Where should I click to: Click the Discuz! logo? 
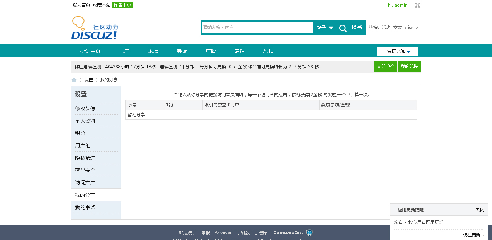pyautogui.click(x=95, y=28)
